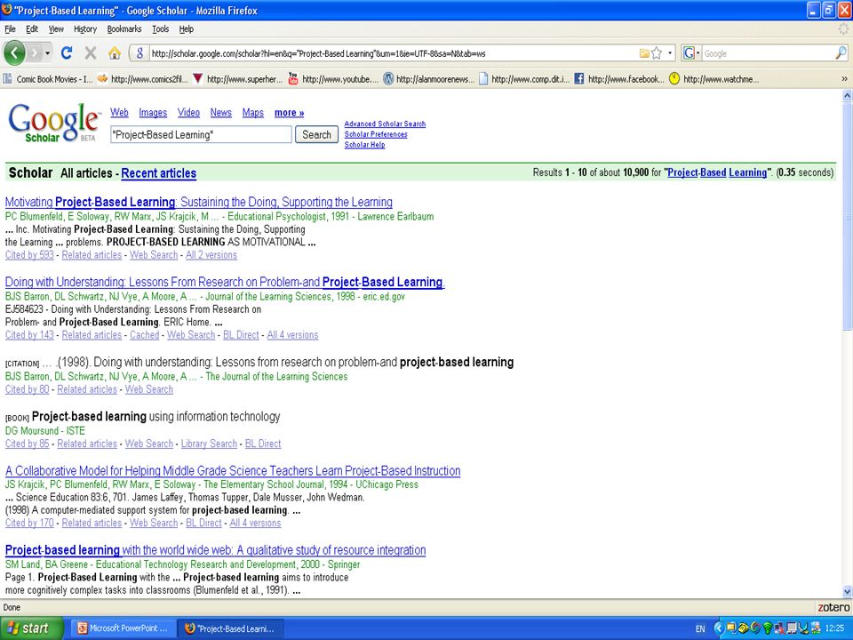Open the Windows start button
Screen dimensions: 853x640
click(31, 628)
